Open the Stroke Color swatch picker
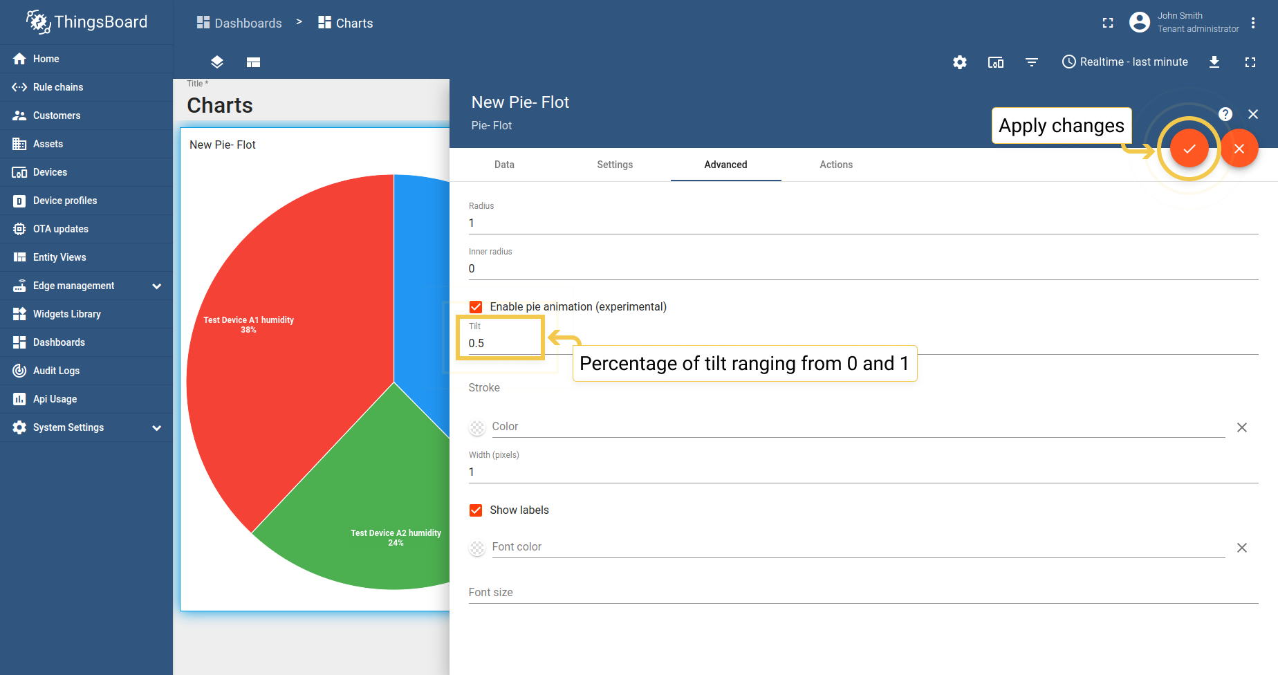Viewport: 1278px width, 675px height. (477, 427)
